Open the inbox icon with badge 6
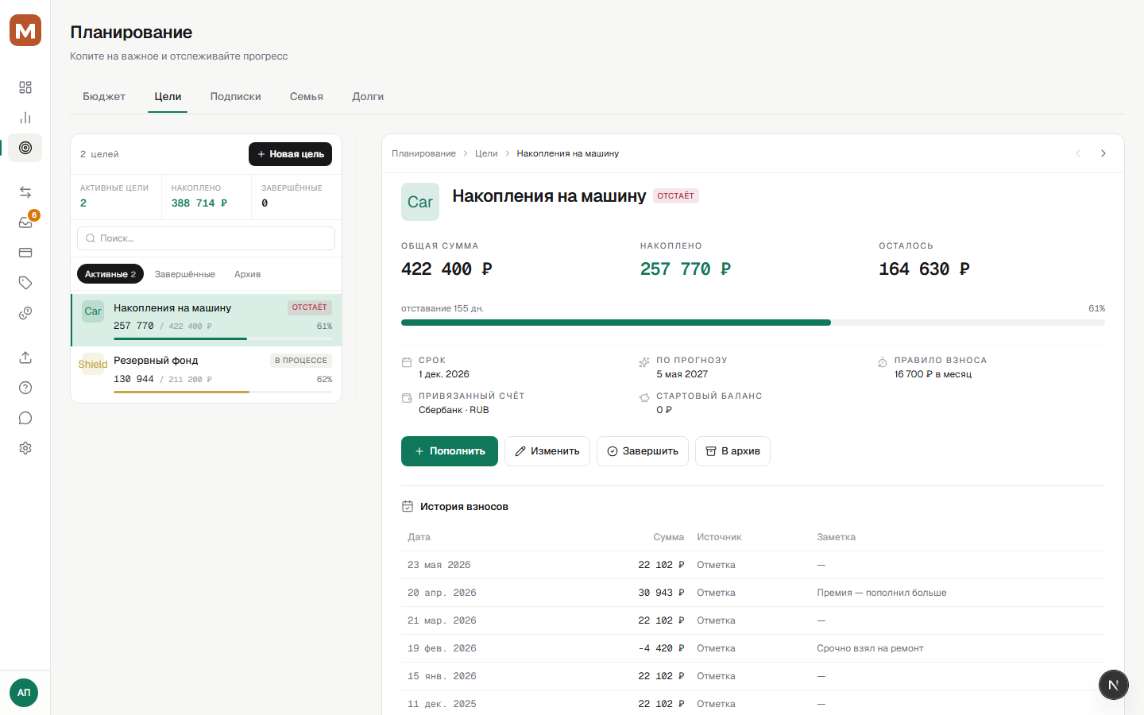The image size is (1144, 715). (25, 222)
